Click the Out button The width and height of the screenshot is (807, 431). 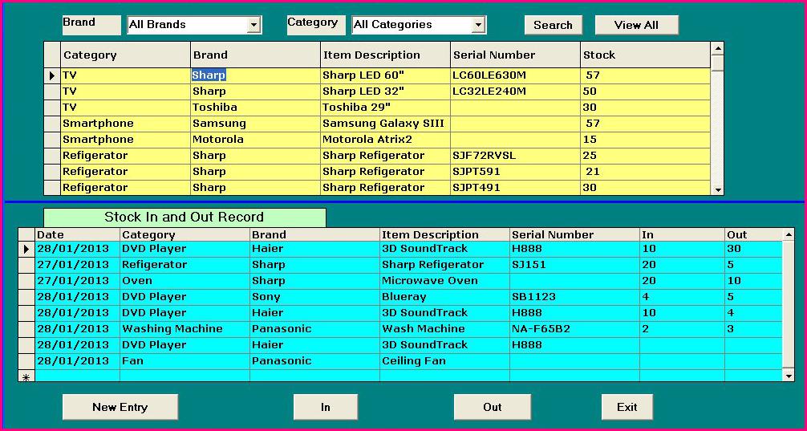click(492, 407)
